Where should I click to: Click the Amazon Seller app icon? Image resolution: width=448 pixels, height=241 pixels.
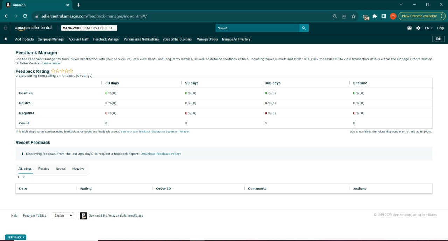tap(84, 216)
